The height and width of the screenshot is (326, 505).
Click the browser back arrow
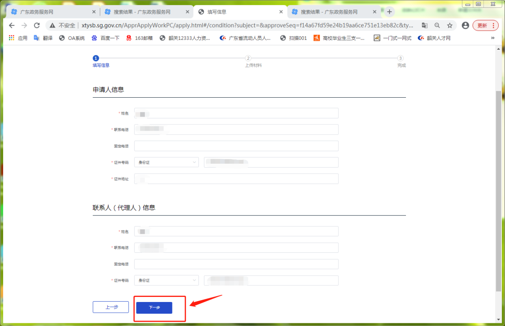pos(12,26)
